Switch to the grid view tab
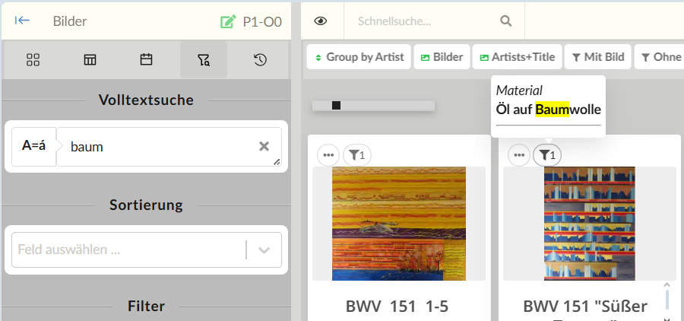This screenshot has height=321, width=684. tap(33, 59)
